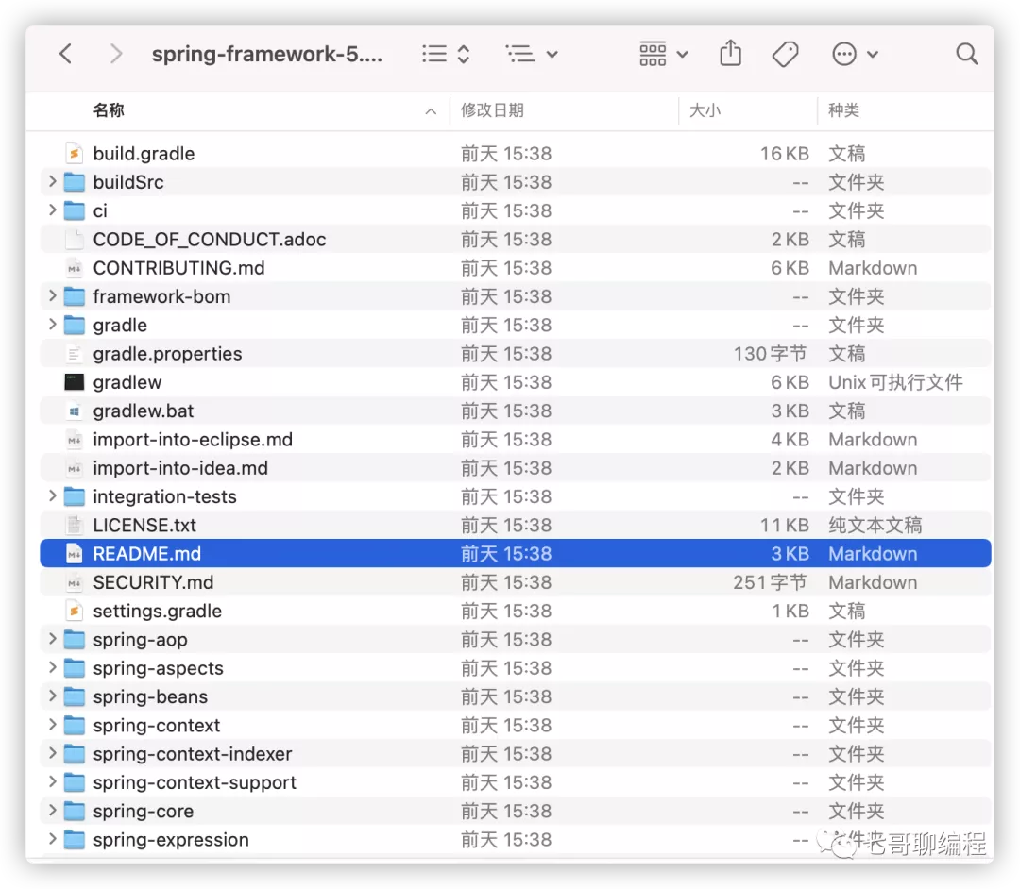1020x889 pixels.
Task: Select the spring-aop folder icon
Action: (x=75, y=640)
